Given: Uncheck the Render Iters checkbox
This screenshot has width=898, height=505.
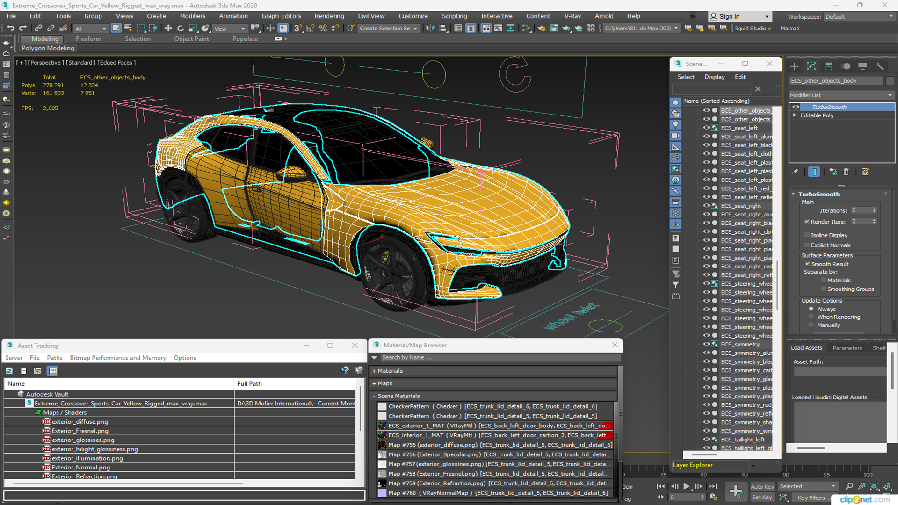Looking at the screenshot, I should [x=807, y=222].
